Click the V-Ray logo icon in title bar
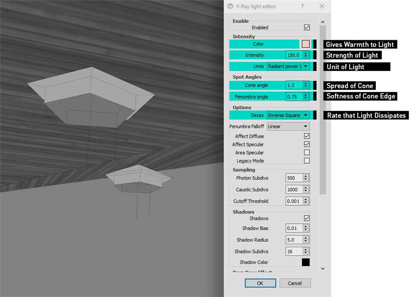 [230, 6]
